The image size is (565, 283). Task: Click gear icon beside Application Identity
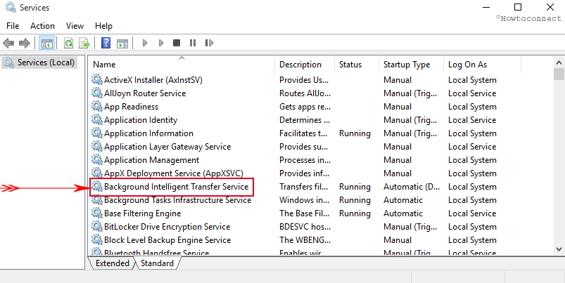tap(96, 119)
